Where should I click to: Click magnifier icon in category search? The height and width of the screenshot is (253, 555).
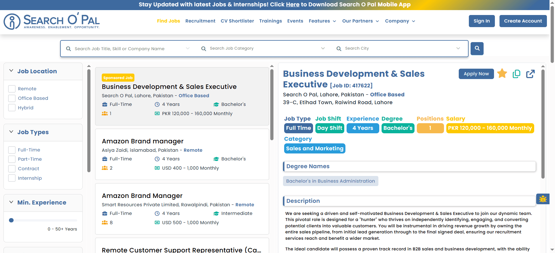click(204, 49)
